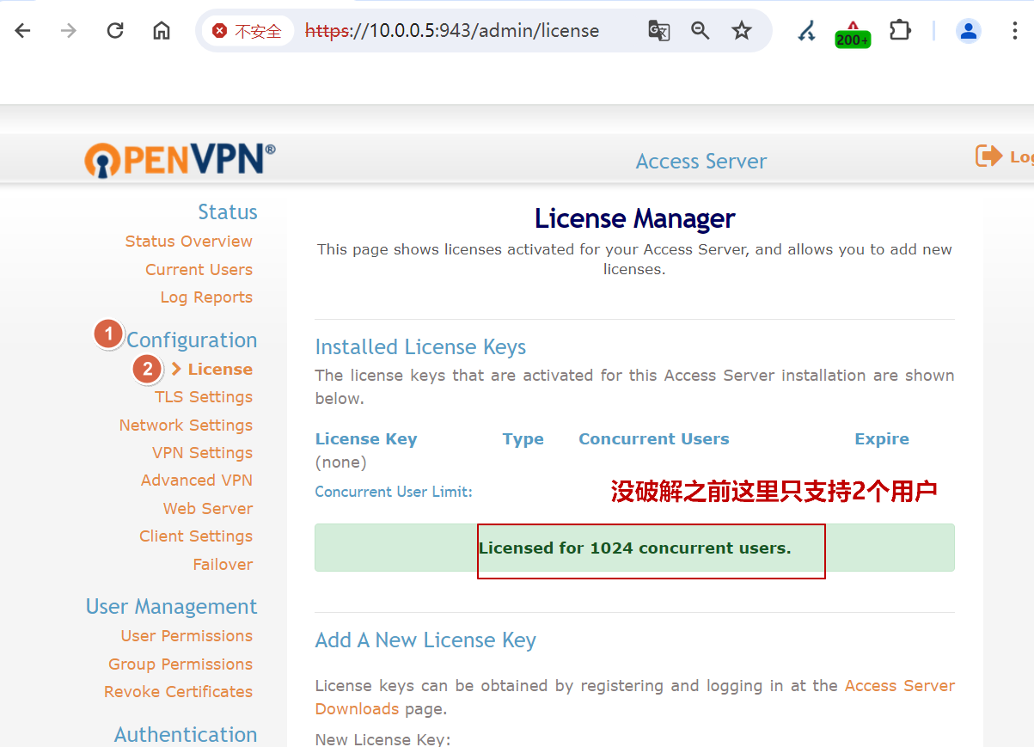Click the browser back arrow
1034x747 pixels.
[22, 30]
